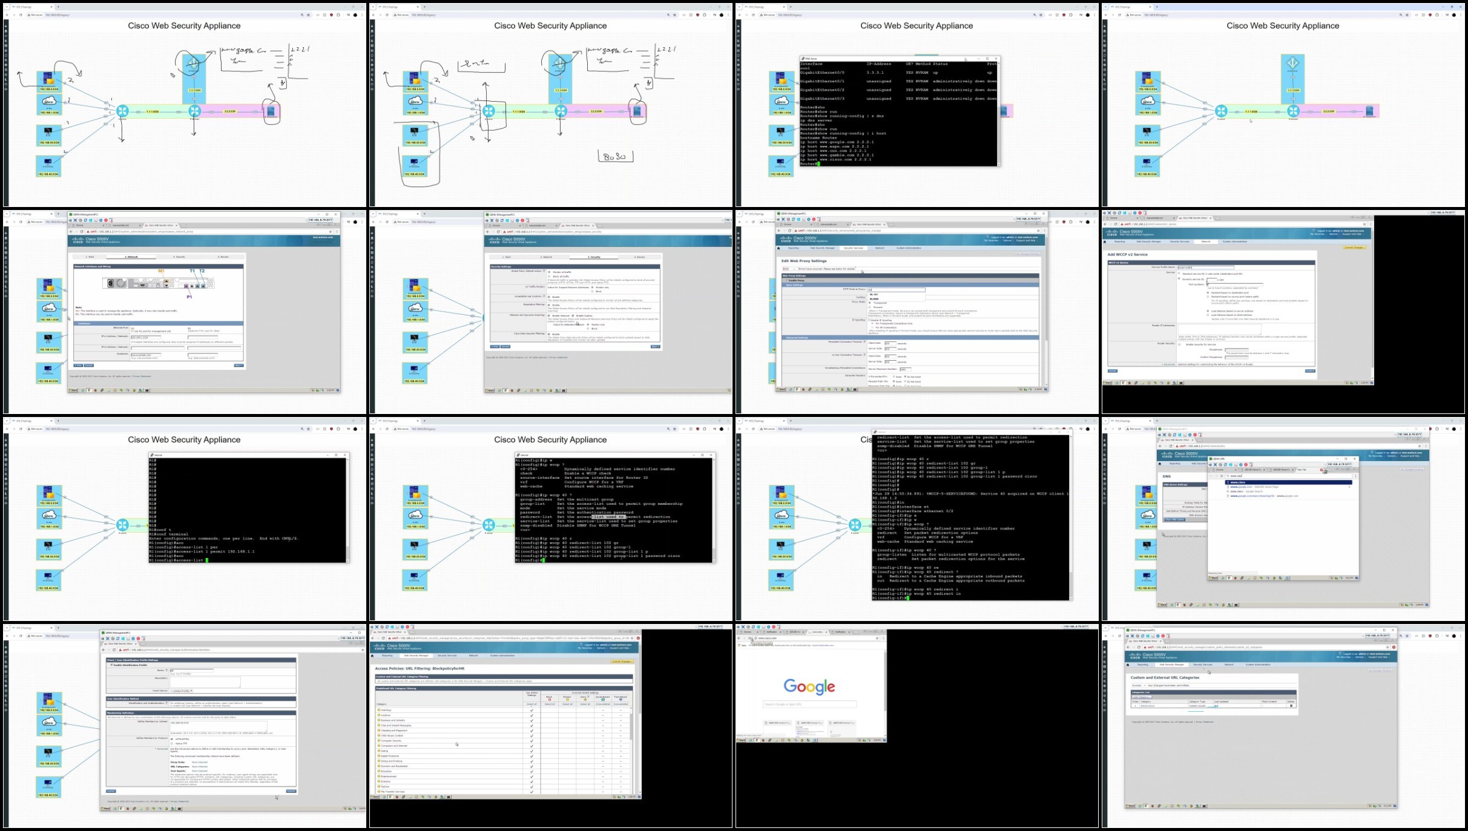Select 'Standard service ID' radio on Add WCCP page
Screen dimensions: 1468x831
[x=1179, y=273]
